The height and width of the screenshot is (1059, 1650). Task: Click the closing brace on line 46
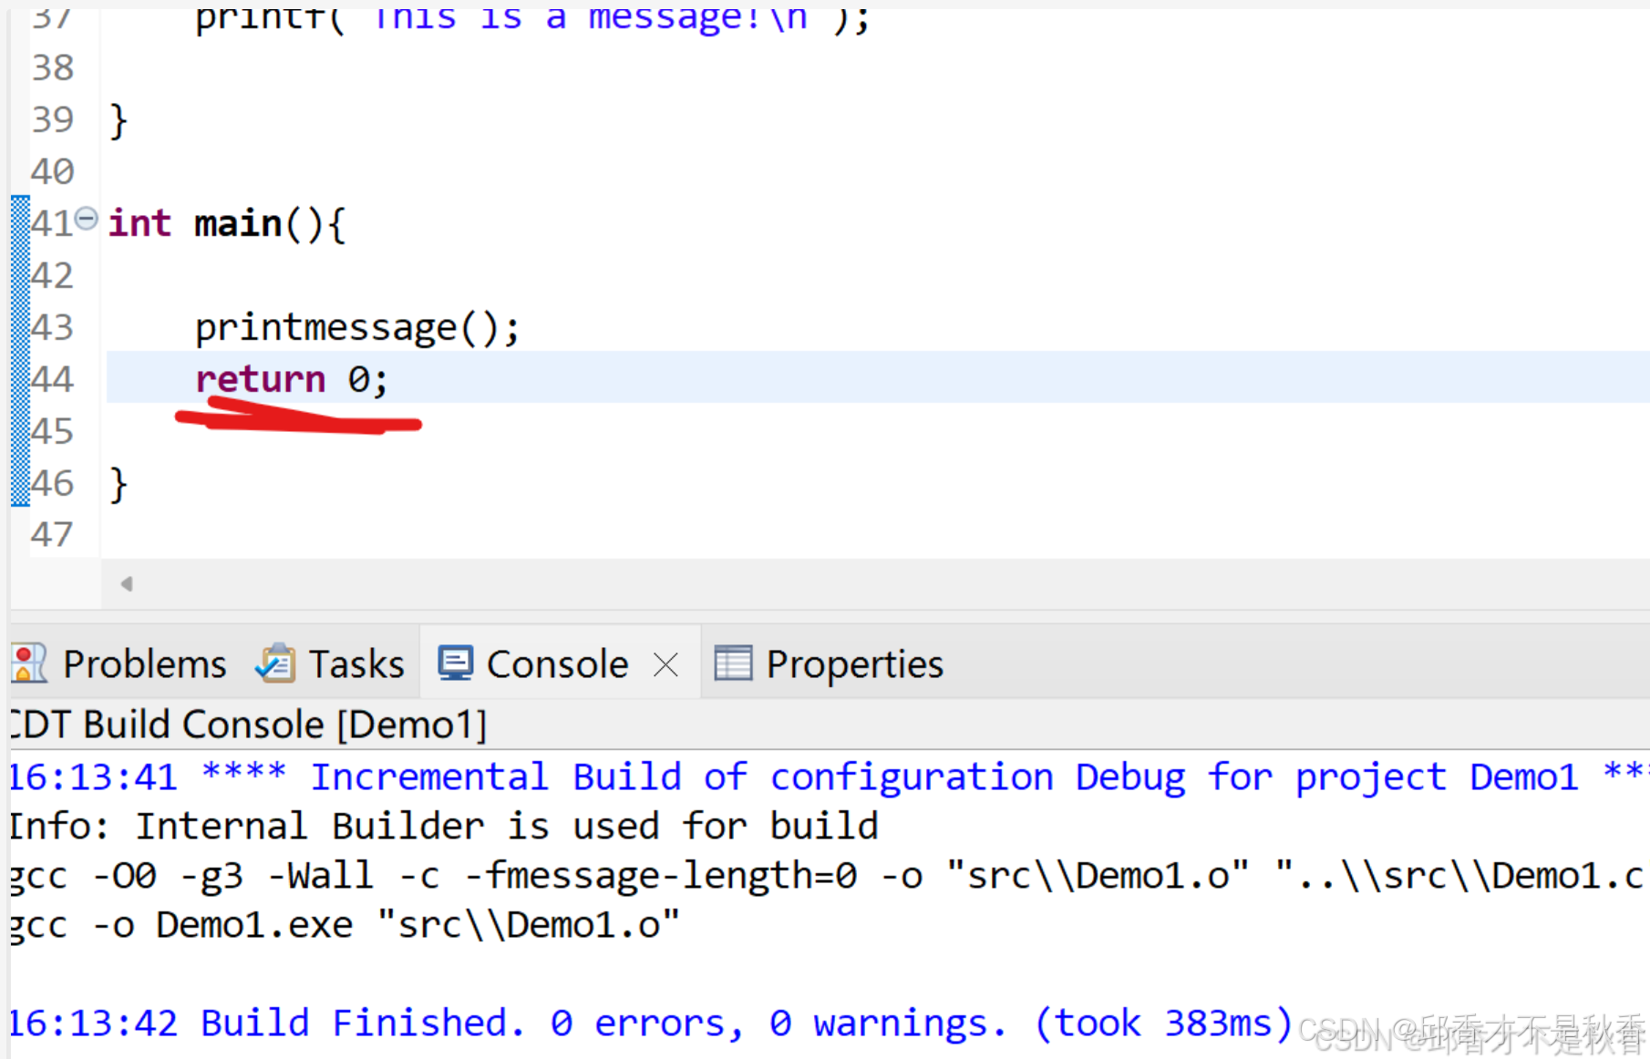point(119,484)
